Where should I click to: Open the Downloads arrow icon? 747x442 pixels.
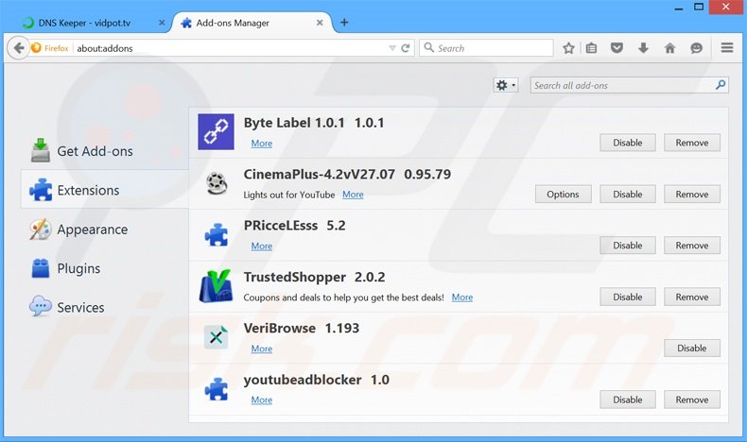click(643, 48)
